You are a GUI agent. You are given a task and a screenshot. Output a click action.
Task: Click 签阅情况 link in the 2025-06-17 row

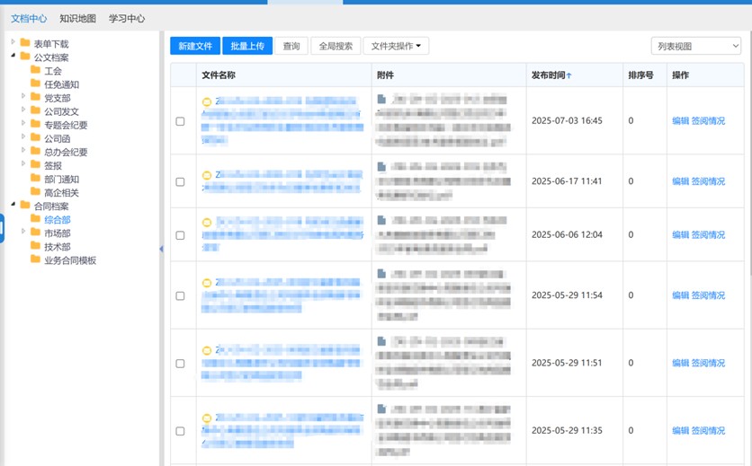[708, 181]
